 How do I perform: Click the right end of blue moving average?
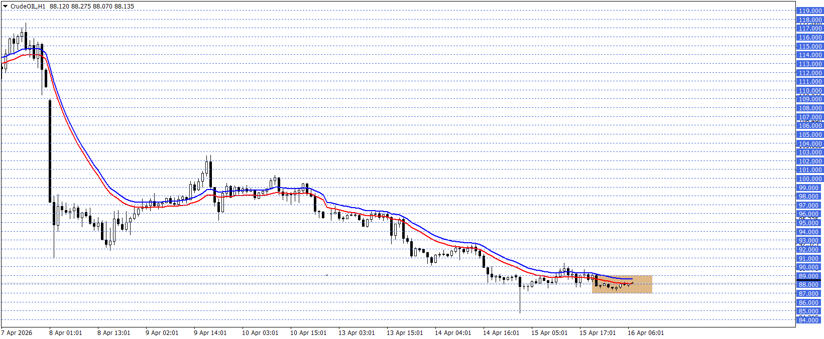632,279
